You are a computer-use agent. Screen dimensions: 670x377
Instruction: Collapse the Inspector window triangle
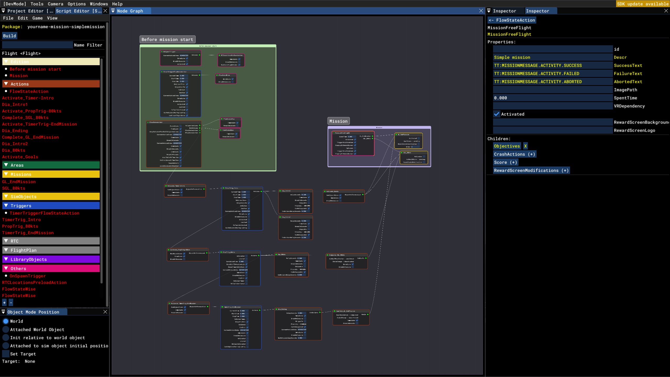pos(489,11)
